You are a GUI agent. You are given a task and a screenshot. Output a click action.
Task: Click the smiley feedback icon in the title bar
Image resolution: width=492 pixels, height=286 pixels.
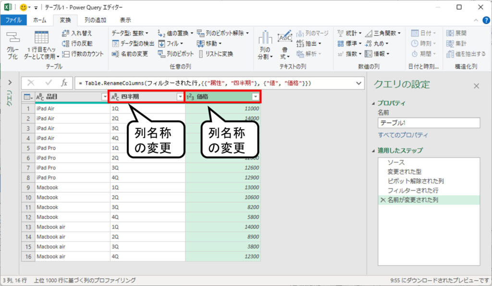23,7
